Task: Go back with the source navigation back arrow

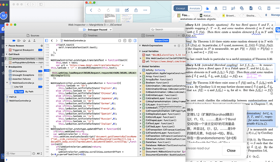Action: (52, 40)
